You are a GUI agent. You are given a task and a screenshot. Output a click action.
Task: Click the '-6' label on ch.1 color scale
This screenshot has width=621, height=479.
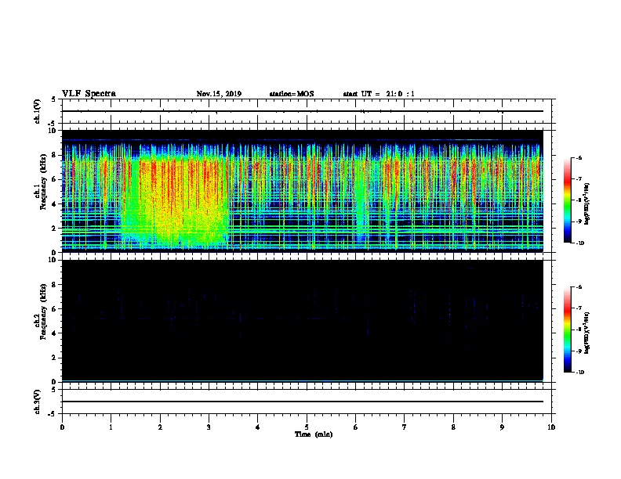click(578, 157)
